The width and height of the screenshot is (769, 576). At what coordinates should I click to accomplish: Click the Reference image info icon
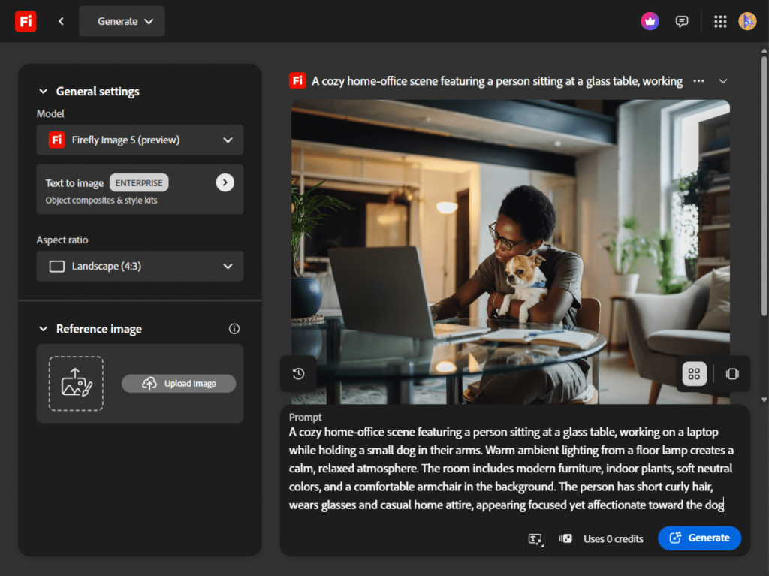pyautogui.click(x=234, y=329)
